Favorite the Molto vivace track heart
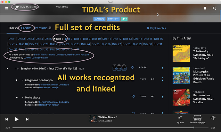 pyautogui.click(x=133, y=96)
